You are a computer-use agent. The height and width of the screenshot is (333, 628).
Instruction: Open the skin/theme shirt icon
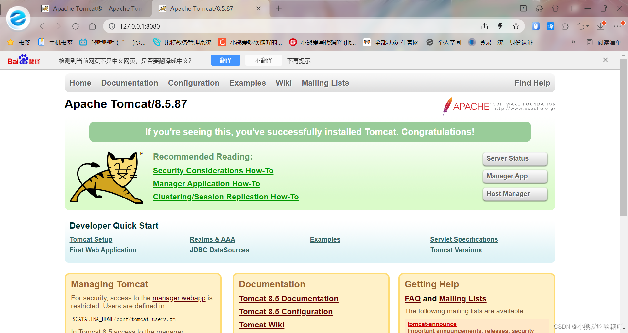[x=555, y=8]
